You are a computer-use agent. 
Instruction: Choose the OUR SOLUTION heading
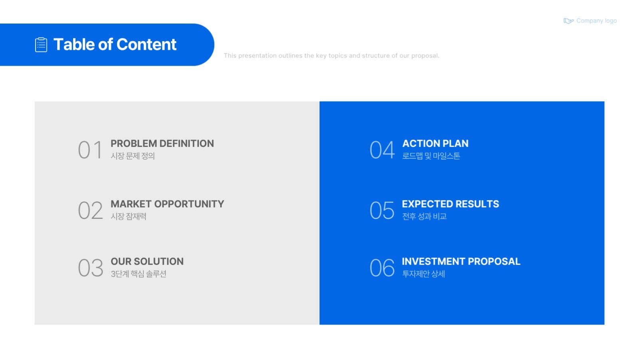coord(147,261)
